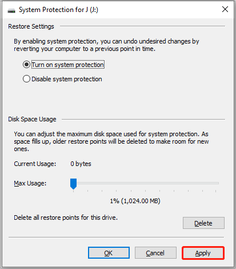Viewport: 236px width, 269px height.
Task: Click the 'Restore Settings' section heading
Action: pyautogui.click(x=31, y=26)
